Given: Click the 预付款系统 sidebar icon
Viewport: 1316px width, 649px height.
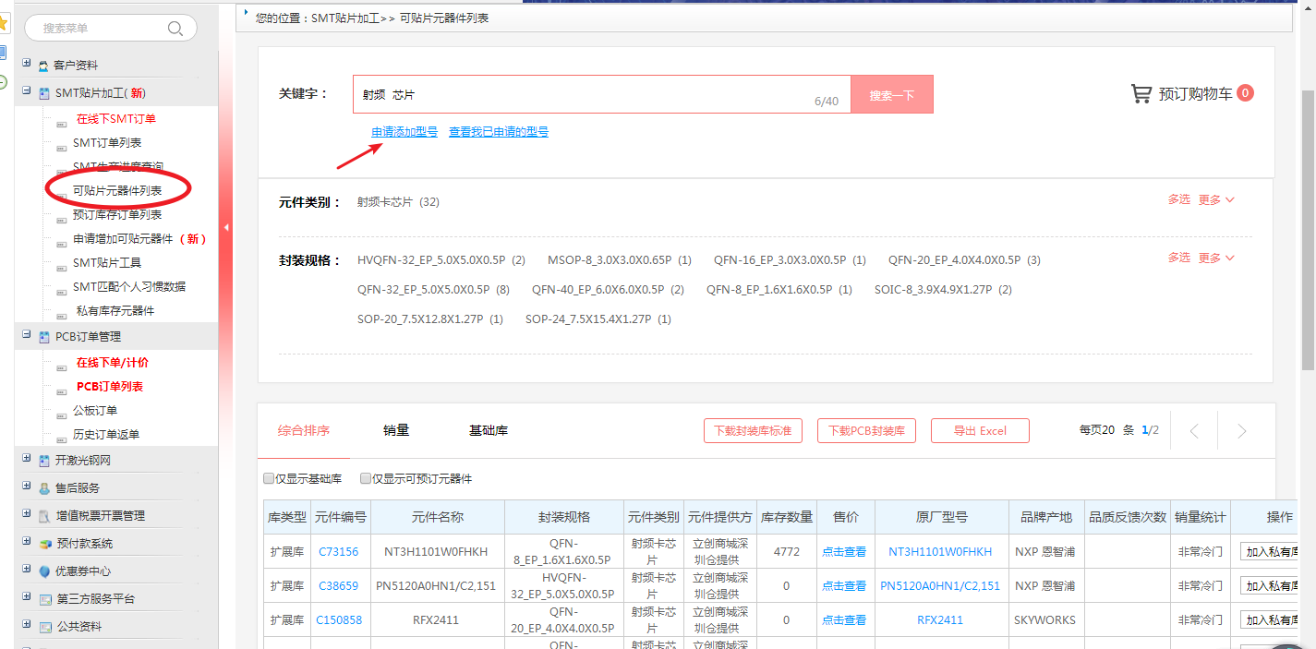Looking at the screenshot, I should click(x=43, y=544).
